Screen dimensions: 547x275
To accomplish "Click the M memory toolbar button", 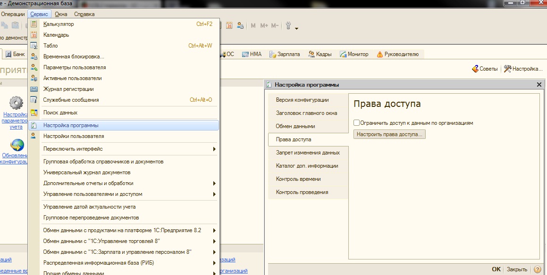I will click(x=253, y=25).
